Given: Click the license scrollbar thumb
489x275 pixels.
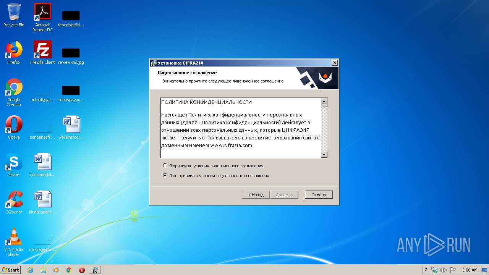Looking at the screenshot, I should tap(324, 106).
